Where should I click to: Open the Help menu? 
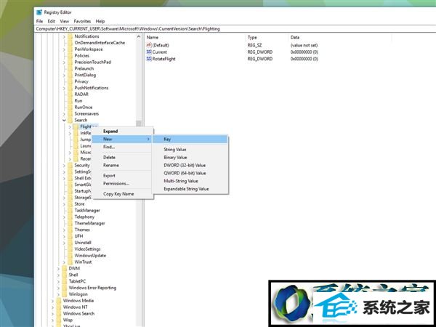(x=100, y=21)
